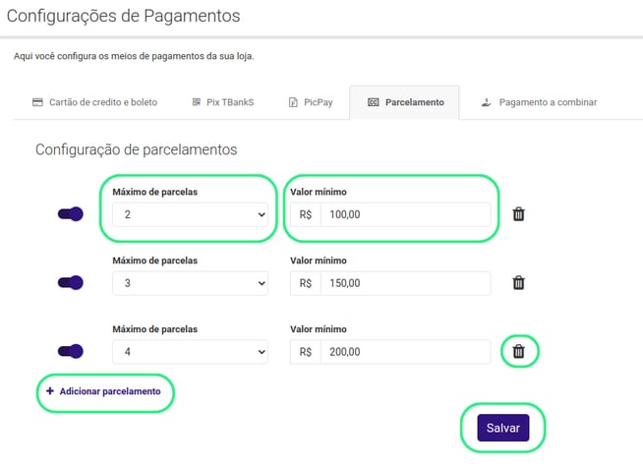
Task: Click the Pagamento a combinar handshake icon
Action: (486, 102)
